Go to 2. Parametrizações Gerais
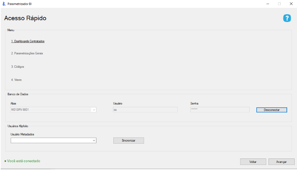The width and height of the screenshot is (297, 170). tap(27, 54)
